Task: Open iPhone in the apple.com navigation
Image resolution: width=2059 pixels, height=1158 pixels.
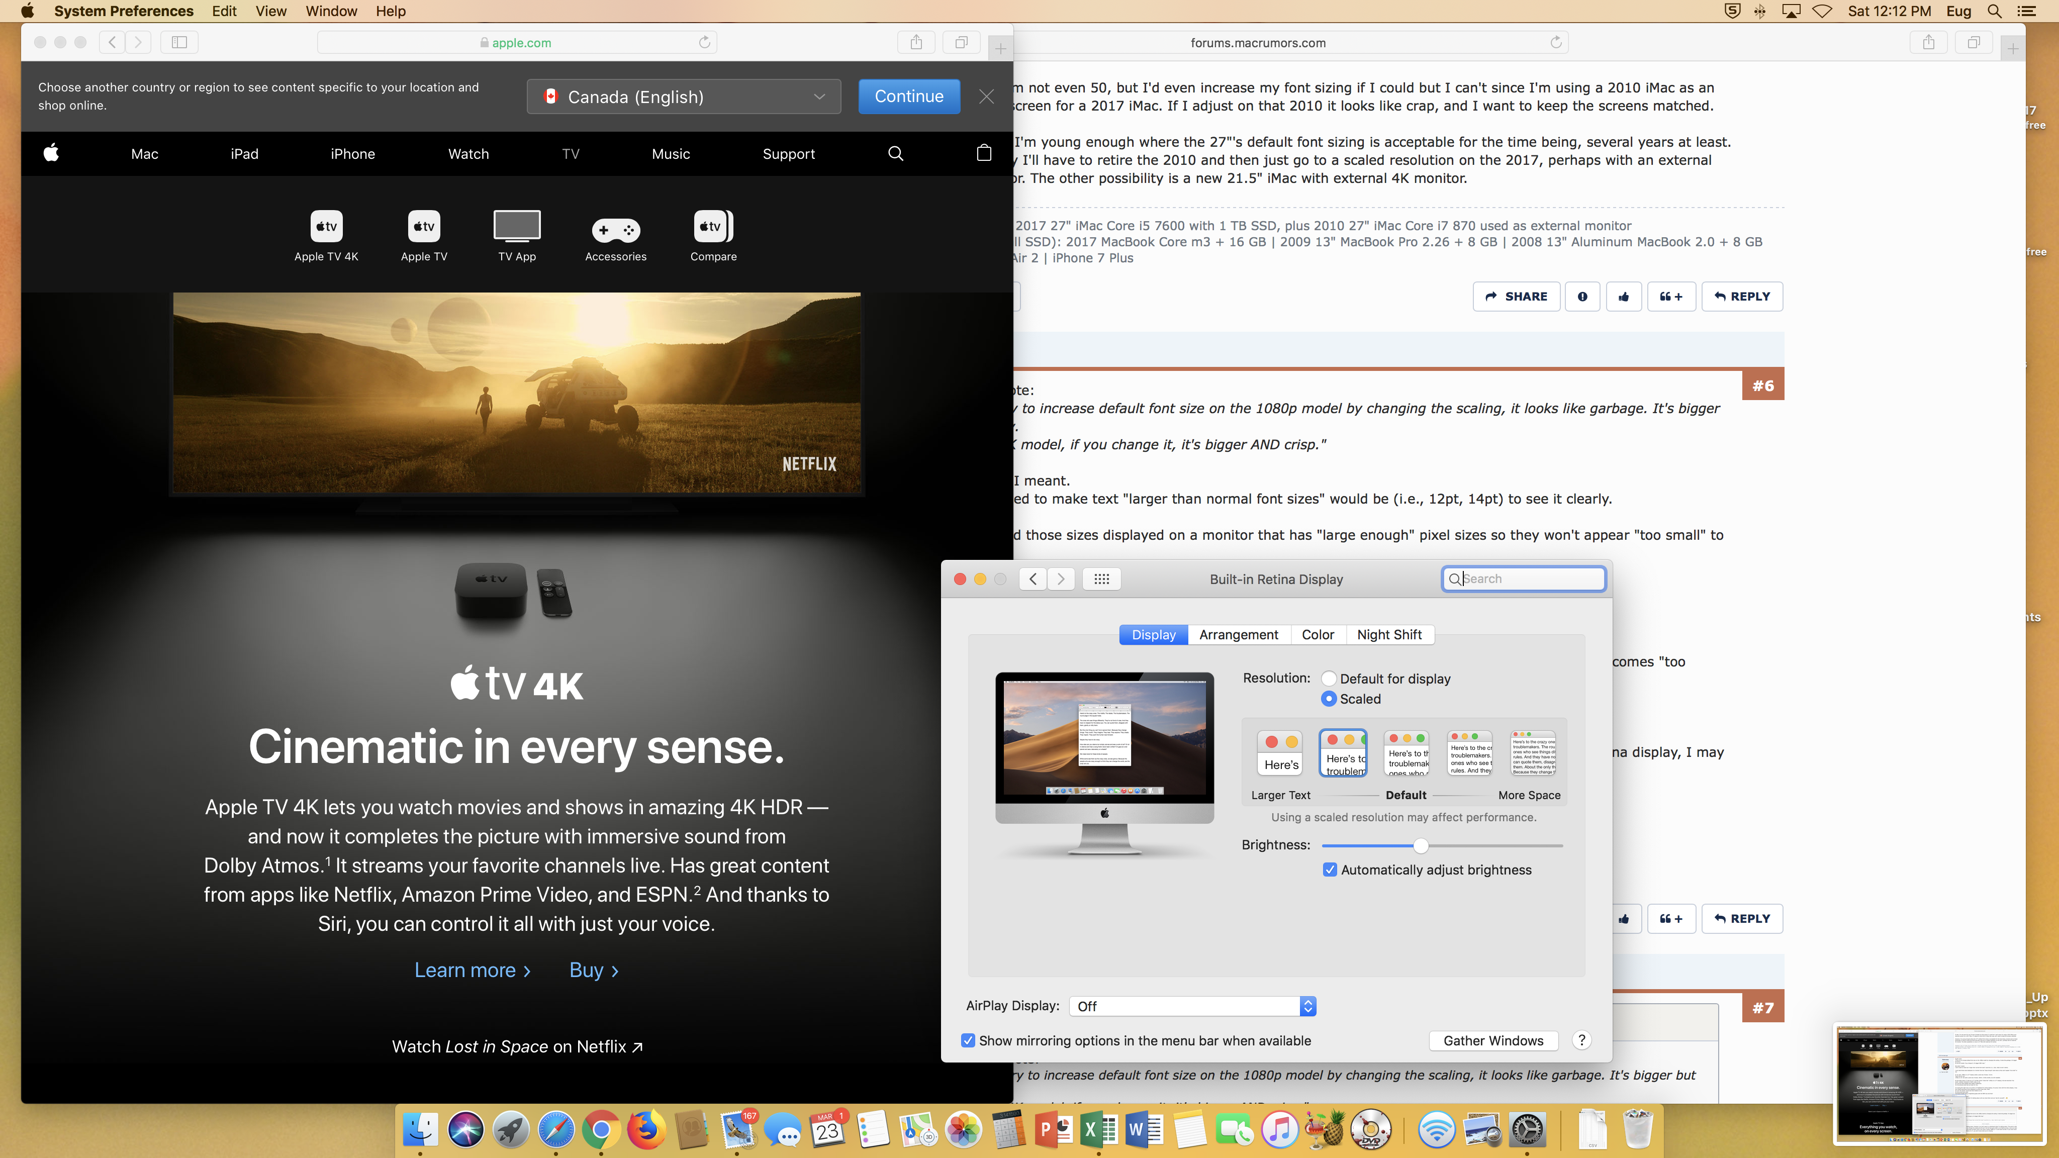Action: 352,153
